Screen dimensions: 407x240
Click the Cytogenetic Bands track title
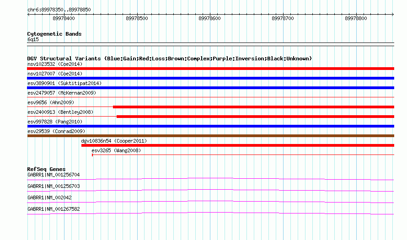coord(54,34)
